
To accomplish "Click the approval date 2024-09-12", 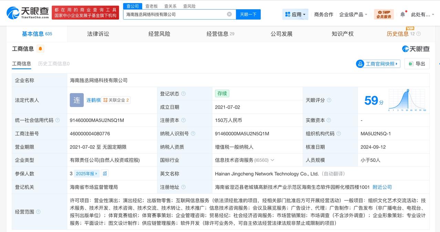I will pyautogui.click(x=373, y=147).
